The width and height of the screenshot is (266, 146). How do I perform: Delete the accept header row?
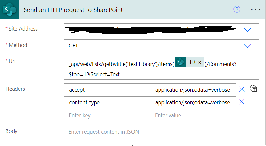click(x=242, y=89)
